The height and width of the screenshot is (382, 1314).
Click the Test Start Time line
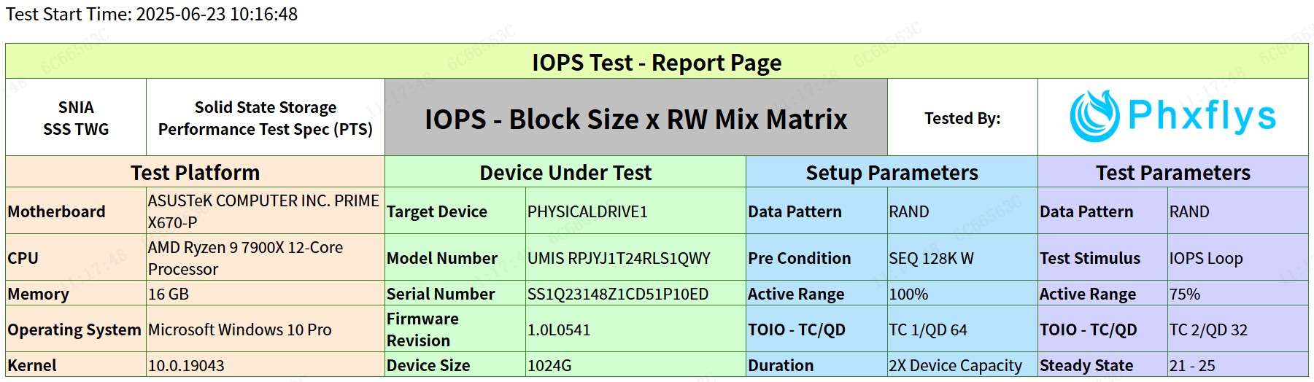pyautogui.click(x=152, y=15)
